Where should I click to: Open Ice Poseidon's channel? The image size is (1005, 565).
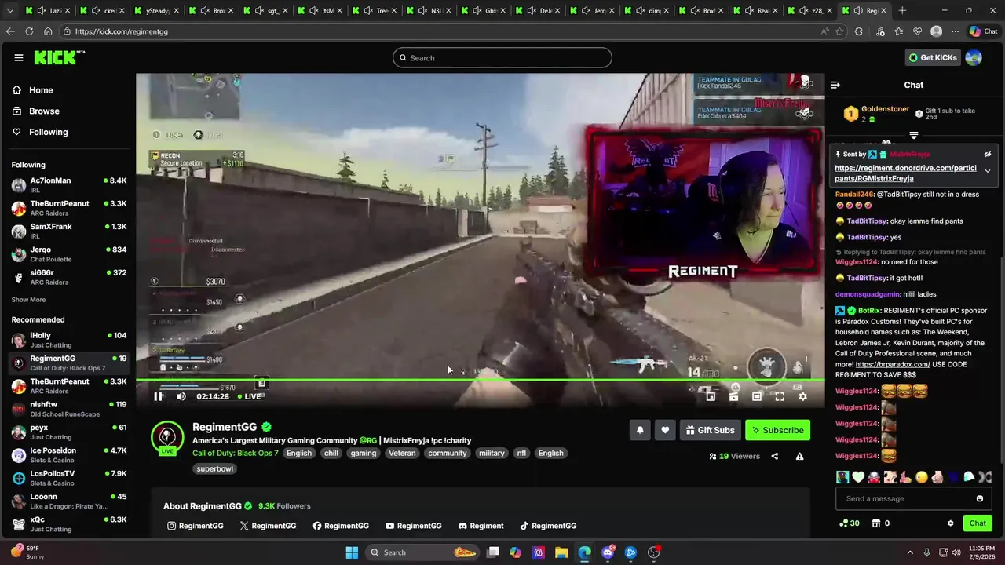[69, 455]
